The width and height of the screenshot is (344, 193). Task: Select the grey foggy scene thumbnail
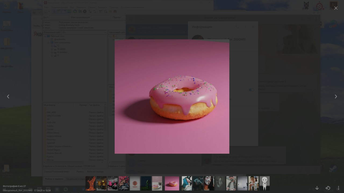[x=242, y=183]
